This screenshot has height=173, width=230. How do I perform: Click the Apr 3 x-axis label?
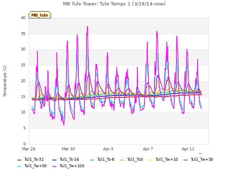click(x=108, y=149)
